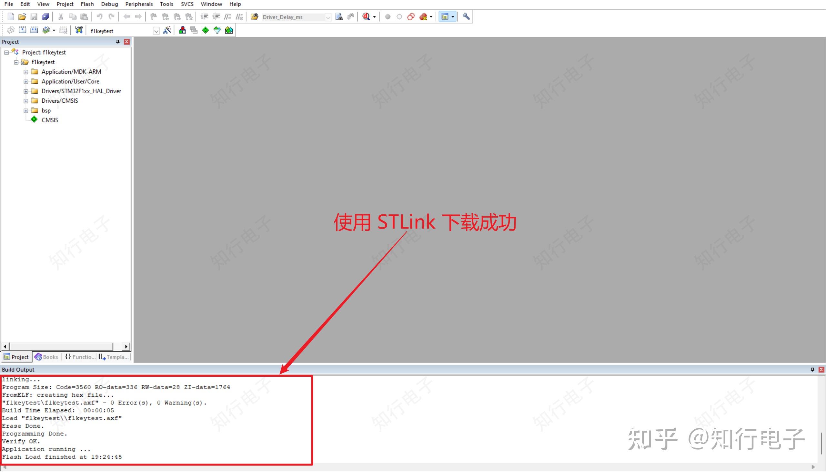Open the Driver_Delay_ms search dropdown
826x472 pixels.
pos(329,17)
